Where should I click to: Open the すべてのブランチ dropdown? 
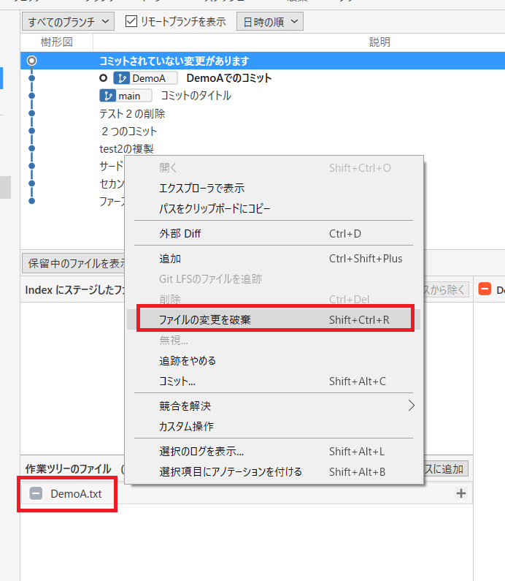[x=67, y=22]
